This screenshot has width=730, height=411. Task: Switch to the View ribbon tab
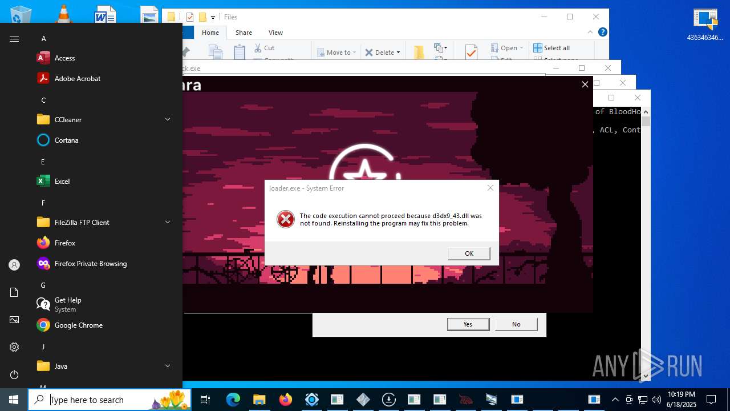coord(275,33)
